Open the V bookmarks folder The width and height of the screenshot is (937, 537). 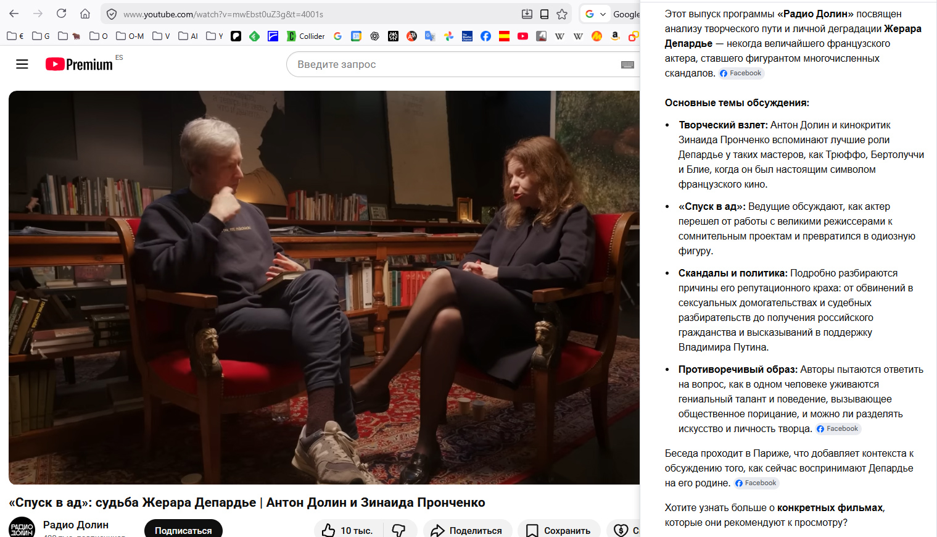click(161, 36)
